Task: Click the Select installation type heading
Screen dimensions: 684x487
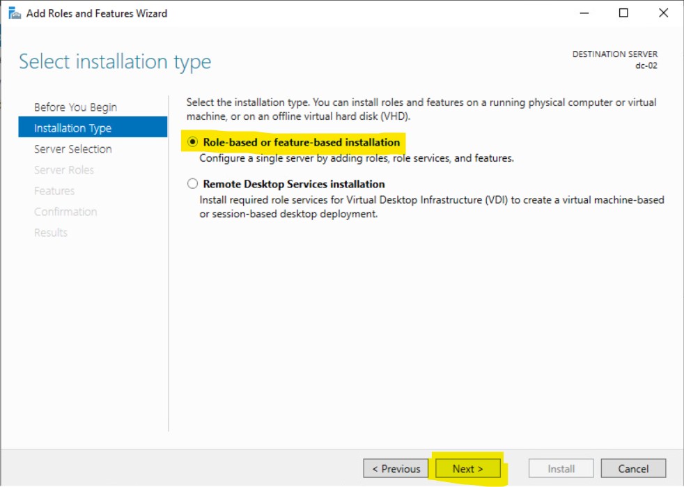Action: 115,62
